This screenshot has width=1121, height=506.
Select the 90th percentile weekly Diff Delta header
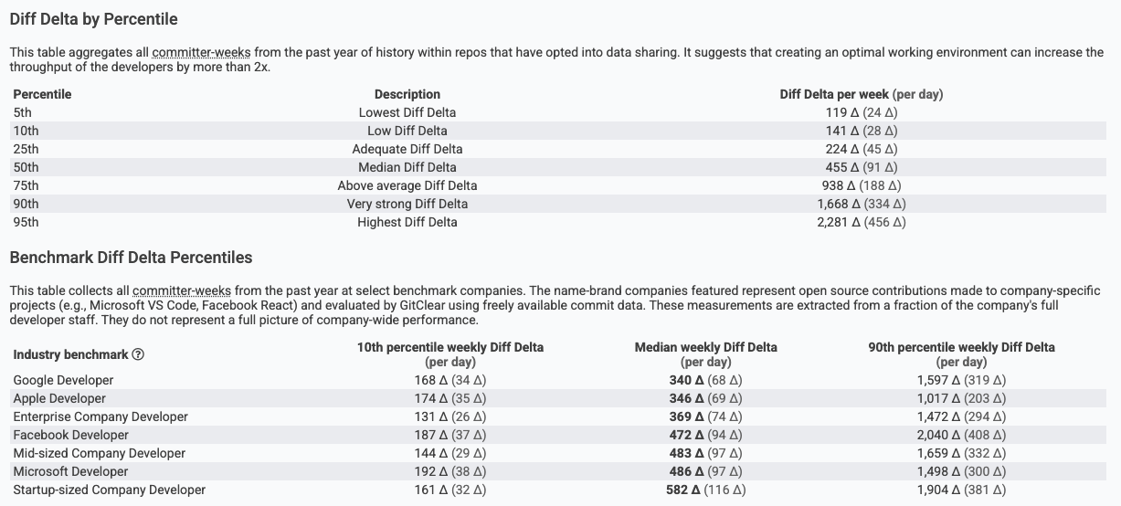961,347
